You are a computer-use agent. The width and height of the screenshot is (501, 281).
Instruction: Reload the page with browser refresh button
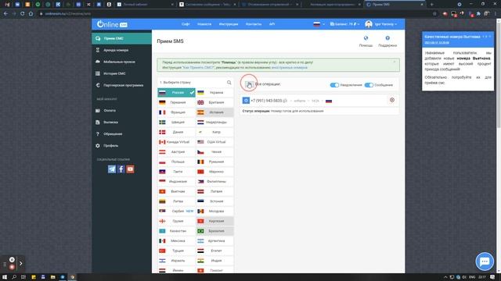[23, 14]
